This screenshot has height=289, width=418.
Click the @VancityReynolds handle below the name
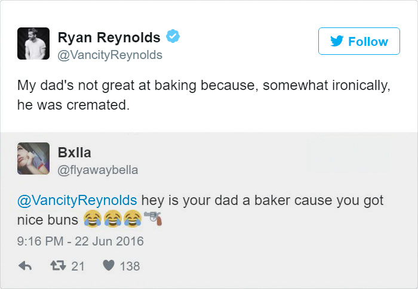click(110, 55)
